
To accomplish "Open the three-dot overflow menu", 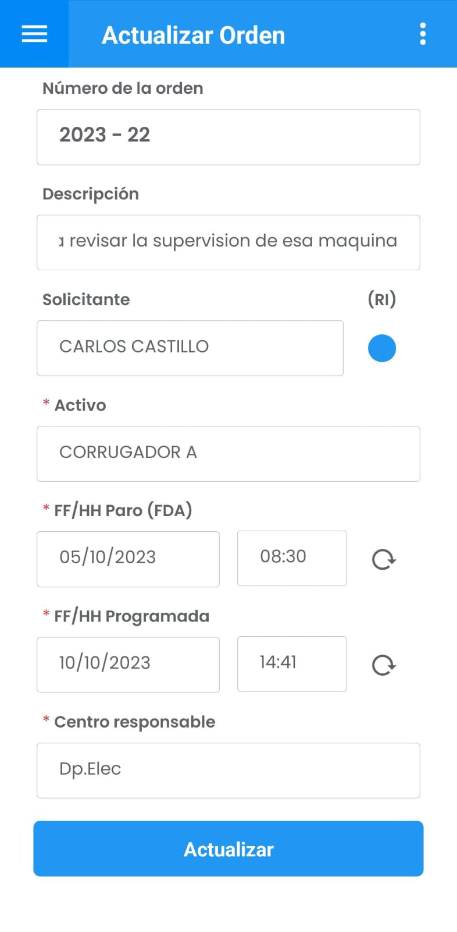I will coord(423,34).
